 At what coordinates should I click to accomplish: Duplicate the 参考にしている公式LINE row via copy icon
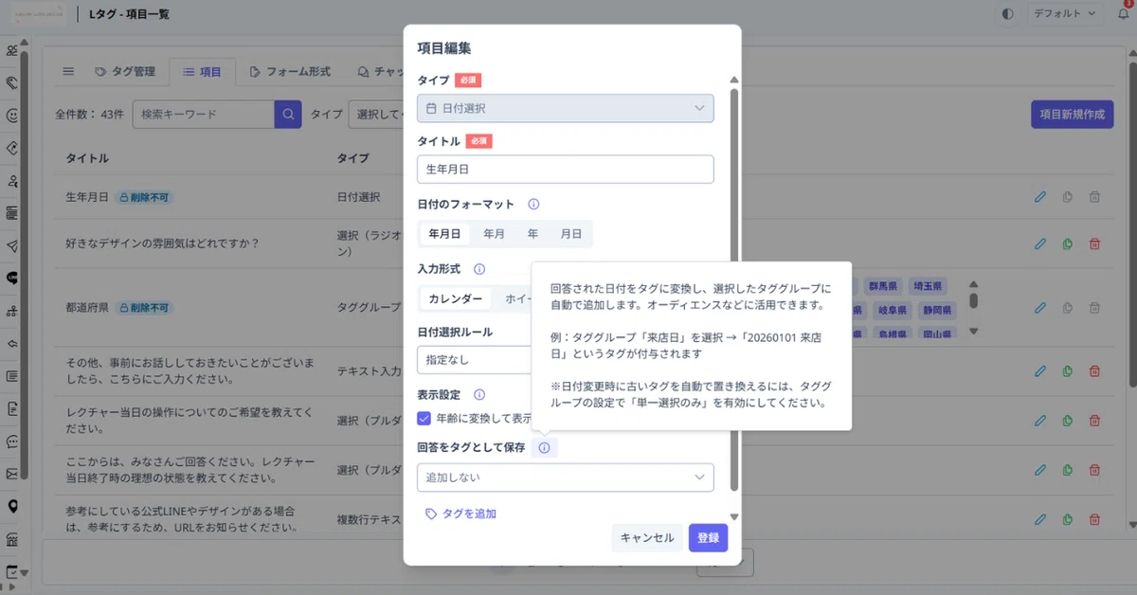pyautogui.click(x=1068, y=519)
